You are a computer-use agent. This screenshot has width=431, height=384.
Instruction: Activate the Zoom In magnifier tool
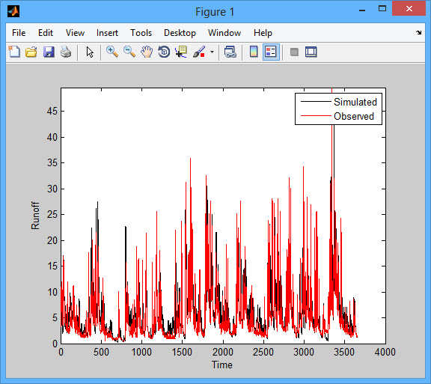[x=112, y=52]
